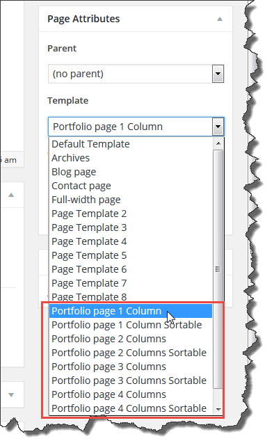The width and height of the screenshot is (274, 448).
Task: Choose Portfolio page 2 Columns
Action: (131, 339)
